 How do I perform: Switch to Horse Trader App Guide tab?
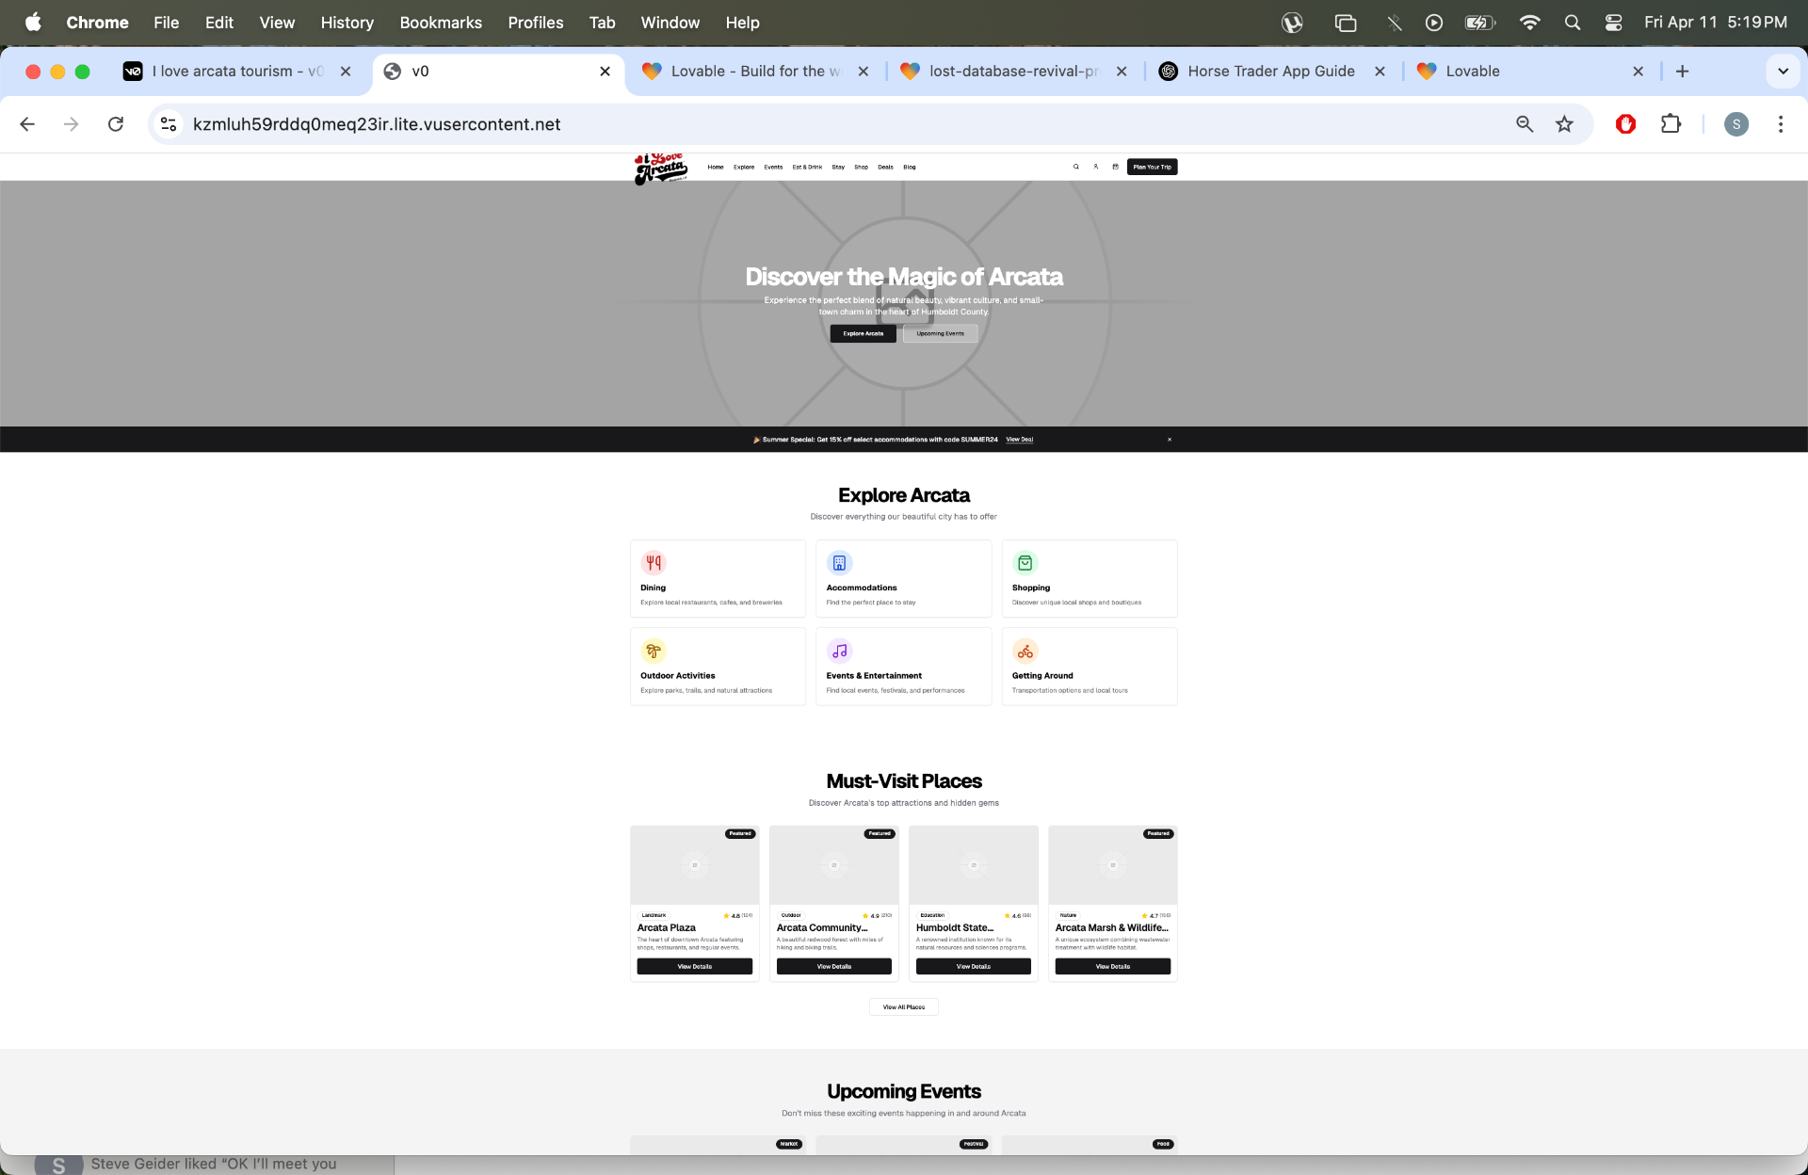click(x=1269, y=72)
